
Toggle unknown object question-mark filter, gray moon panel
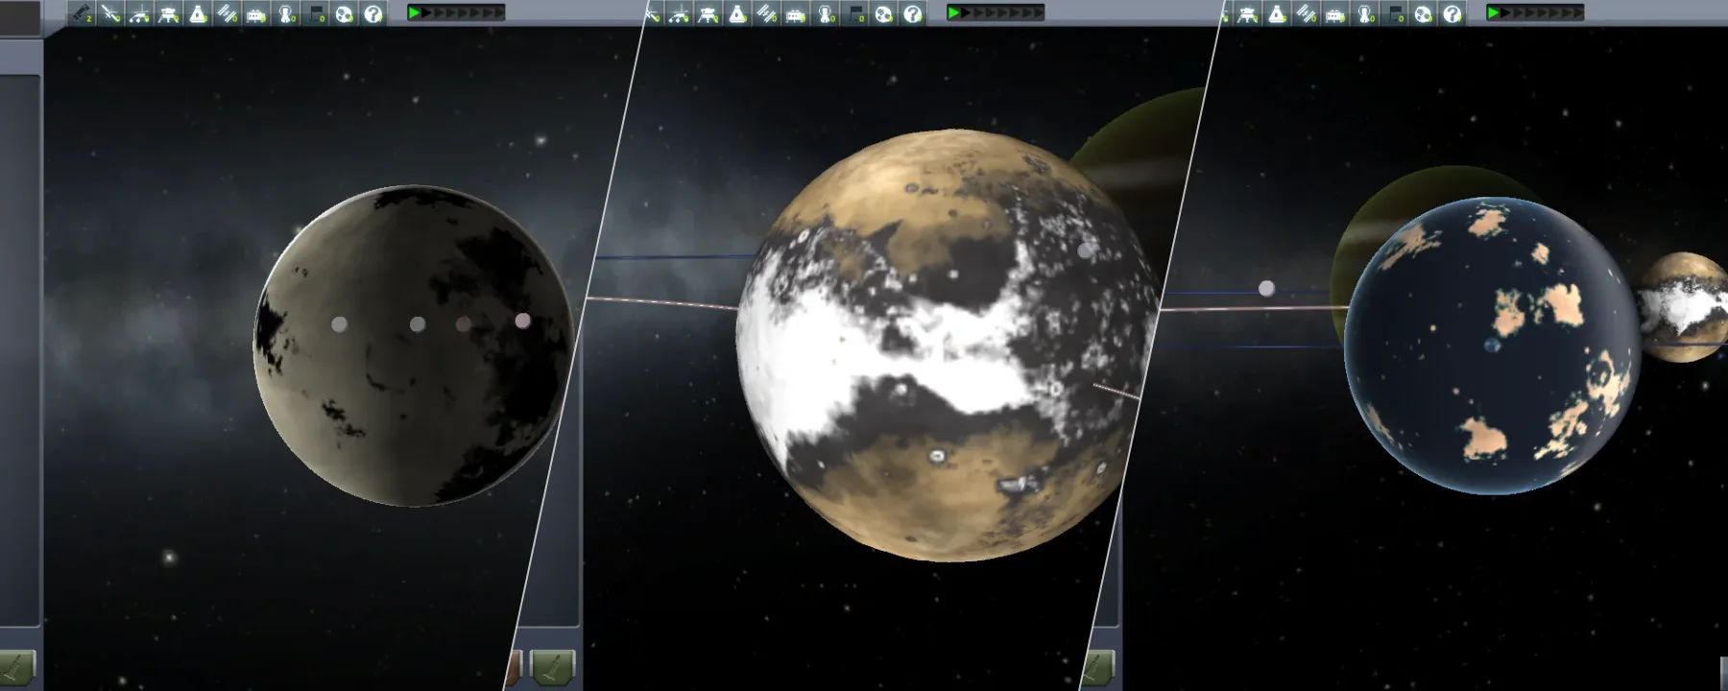(x=373, y=13)
